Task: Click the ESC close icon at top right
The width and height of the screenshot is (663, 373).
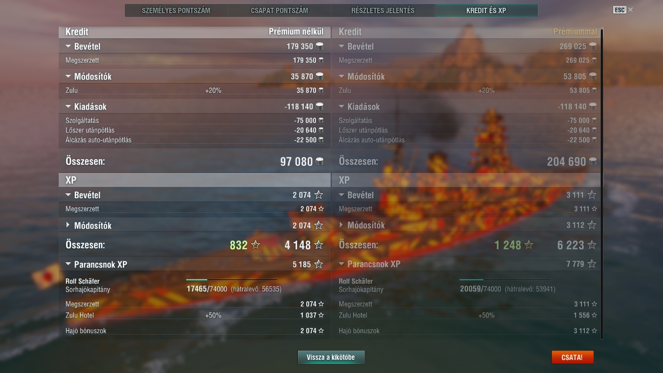Action: pos(630,10)
